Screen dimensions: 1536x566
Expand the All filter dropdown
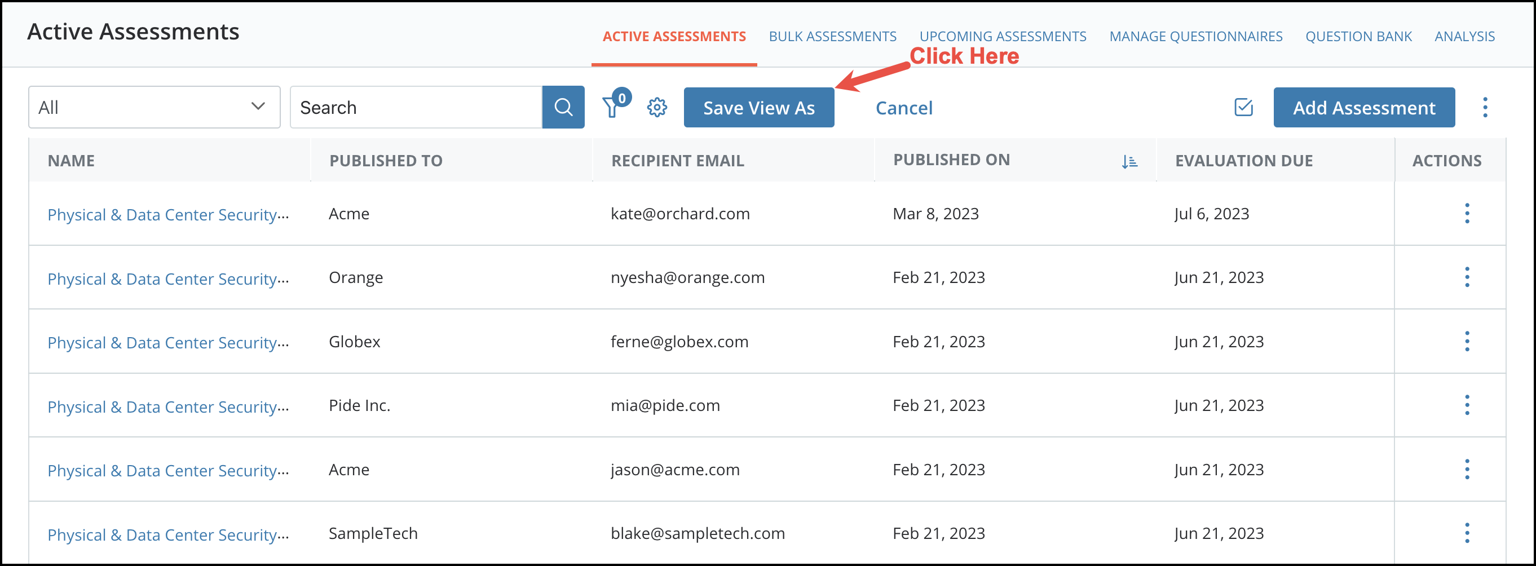(x=153, y=107)
